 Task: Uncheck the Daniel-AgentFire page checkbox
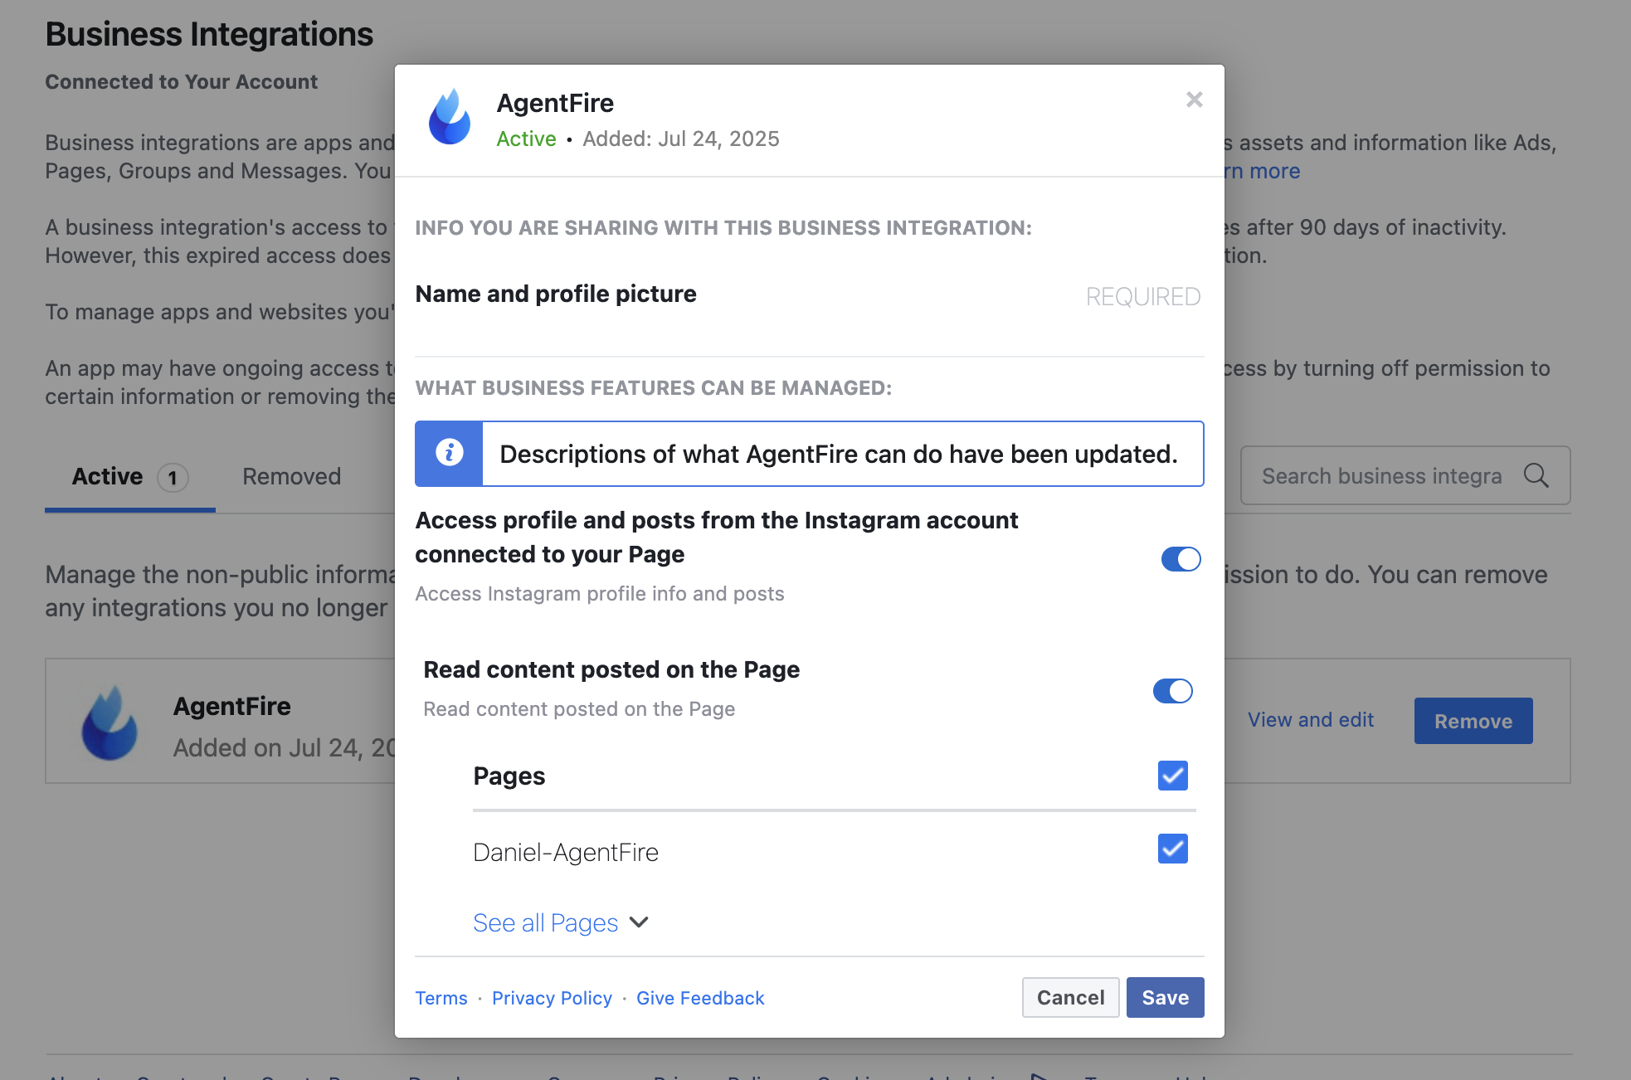tap(1172, 849)
